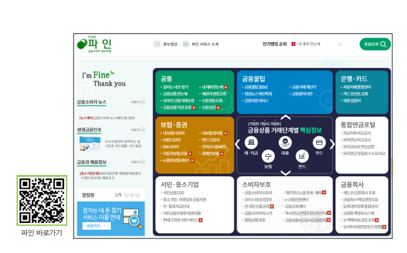Open the 금융꿀팁 category heading

pyautogui.click(x=253, y=79)
